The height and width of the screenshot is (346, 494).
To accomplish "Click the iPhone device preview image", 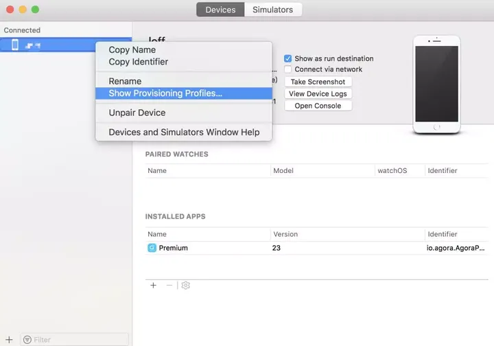I will point(436,84).
